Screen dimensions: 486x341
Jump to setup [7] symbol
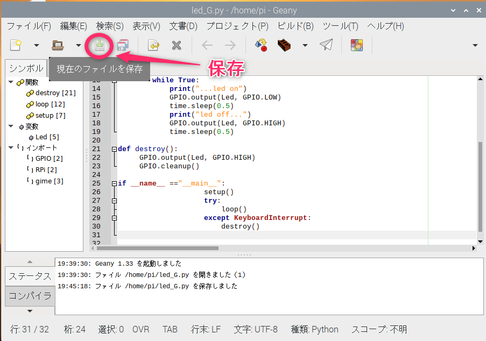click(51, 116)
